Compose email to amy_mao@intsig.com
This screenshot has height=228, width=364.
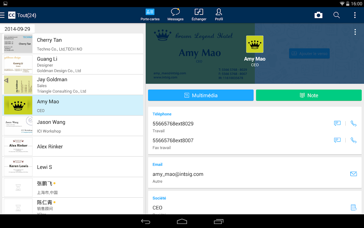(x=353, y=174)
